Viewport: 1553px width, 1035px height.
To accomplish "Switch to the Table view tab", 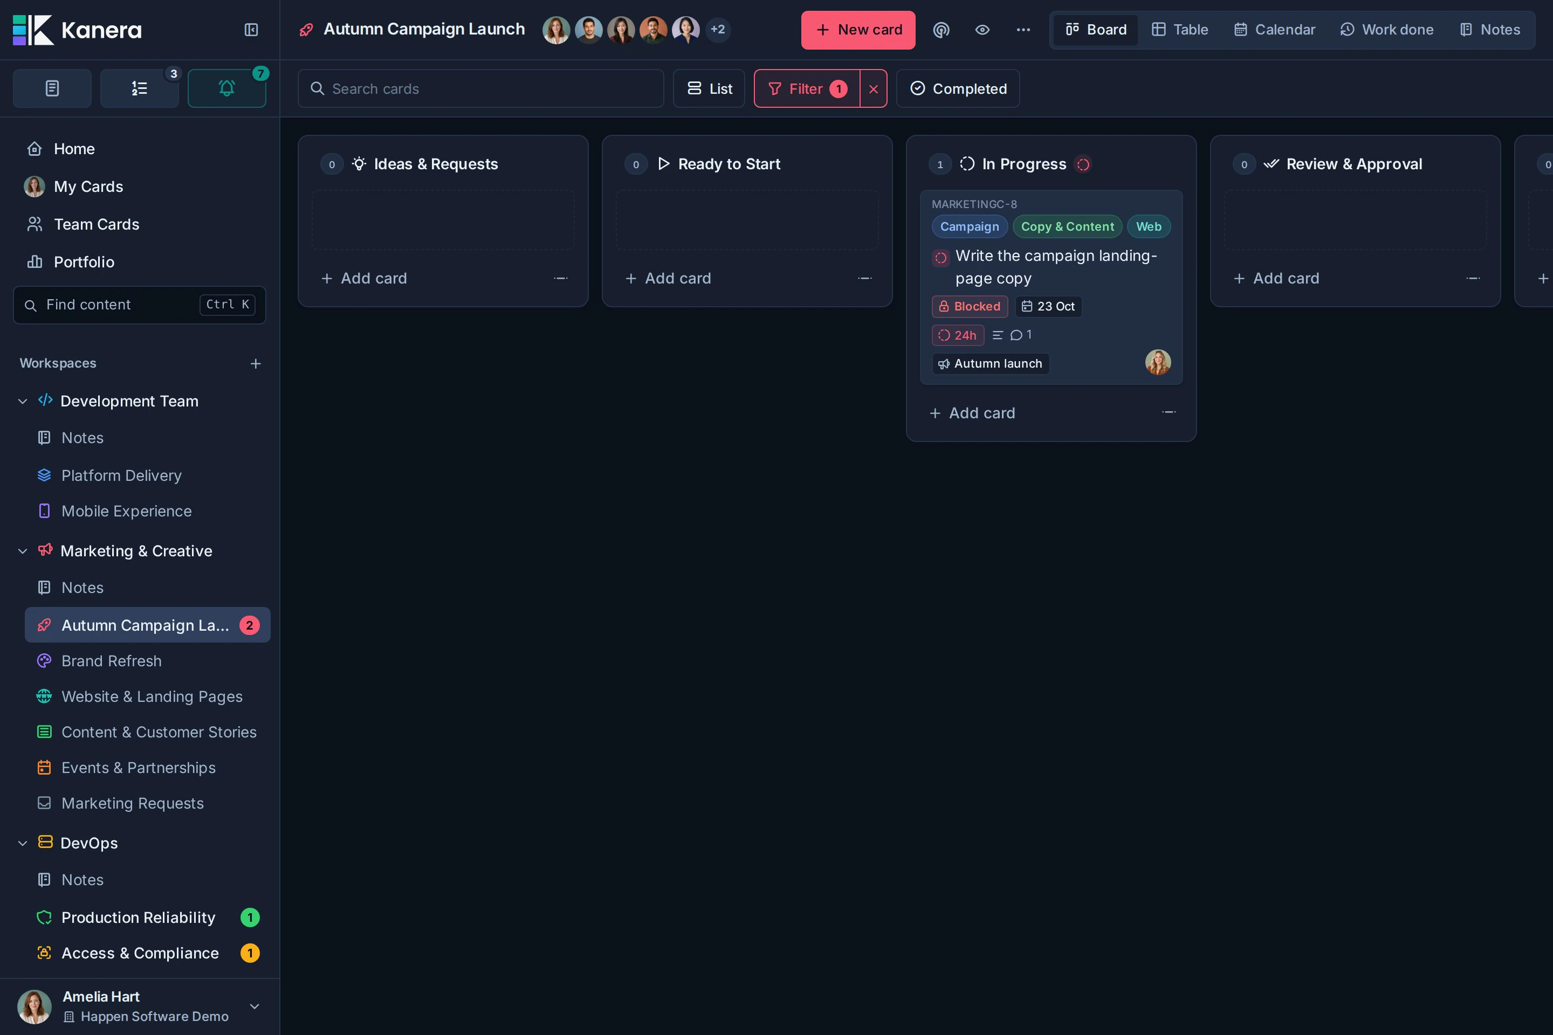I will click(1180, 30).
